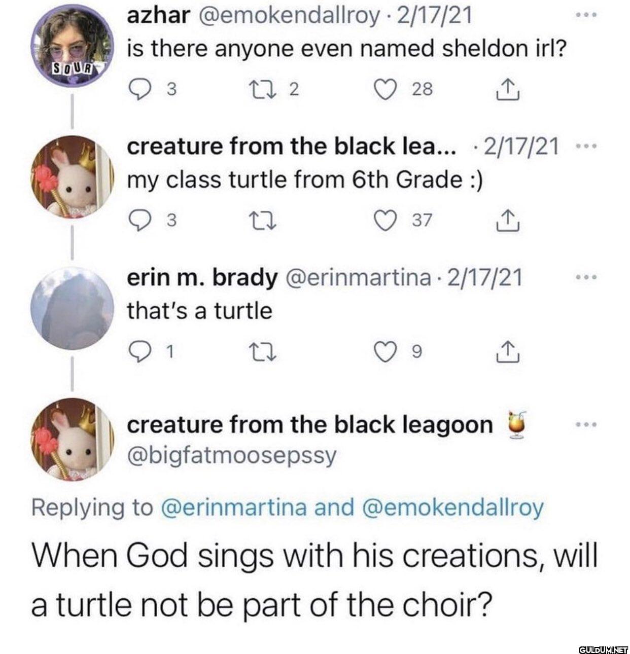Share azhar's sheldon tweet
The width and height of the screenshot is (630, 654).
507,89
